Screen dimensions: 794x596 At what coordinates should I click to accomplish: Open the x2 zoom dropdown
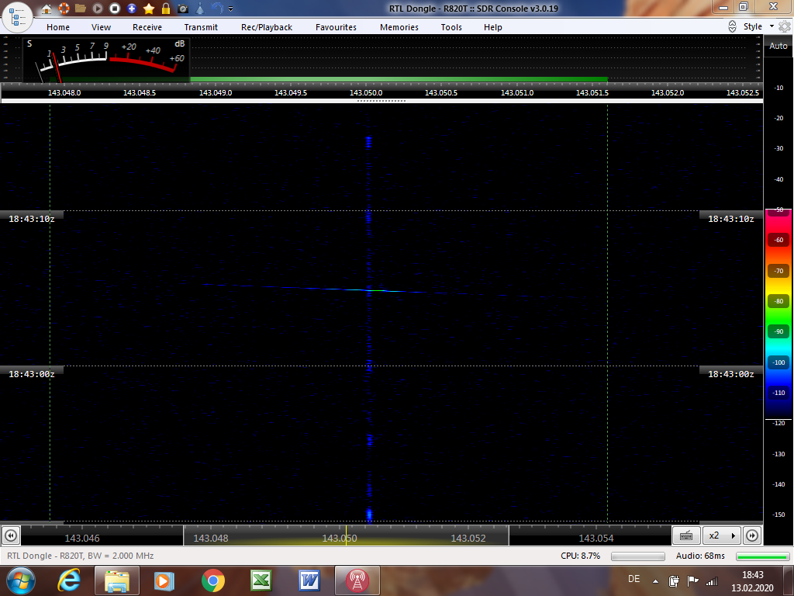tap(722, 535)
